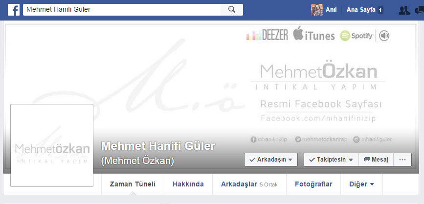
Task: Open friend requests icon in top bar
Action: click(404, 10)
